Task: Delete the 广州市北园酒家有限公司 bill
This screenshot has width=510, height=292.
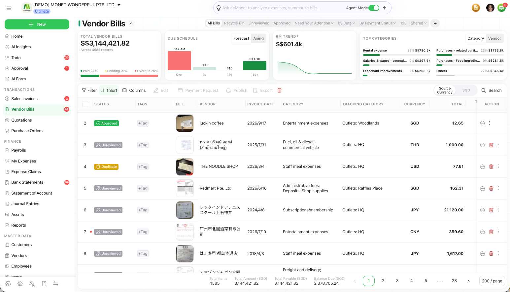Action: click(491, 232)
